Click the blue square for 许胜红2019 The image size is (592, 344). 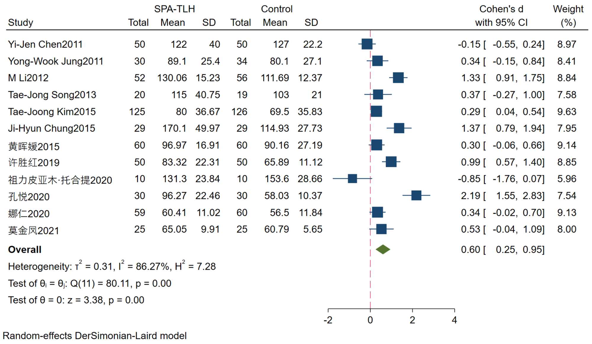pyautogui.click(x=391, y=162)
